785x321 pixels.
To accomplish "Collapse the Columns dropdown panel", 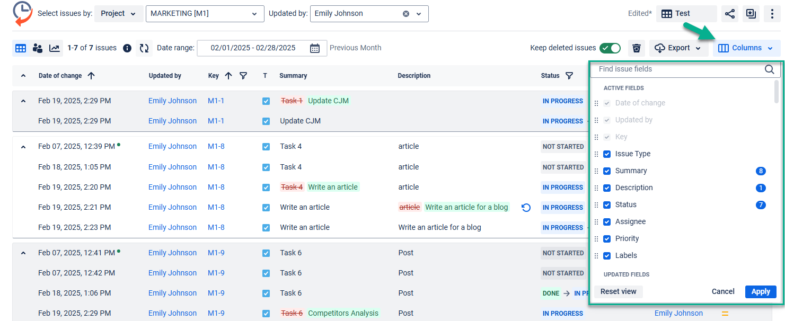I will (746, 48).
